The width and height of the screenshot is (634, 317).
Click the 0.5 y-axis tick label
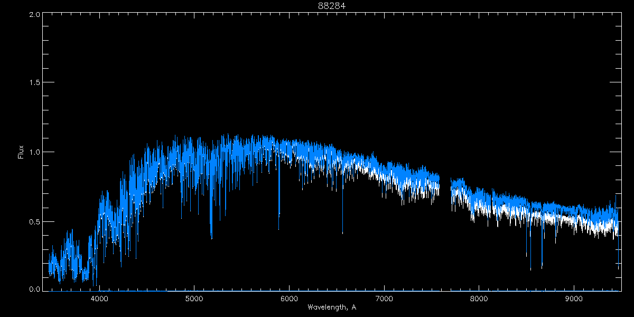[x=34, y=221]
